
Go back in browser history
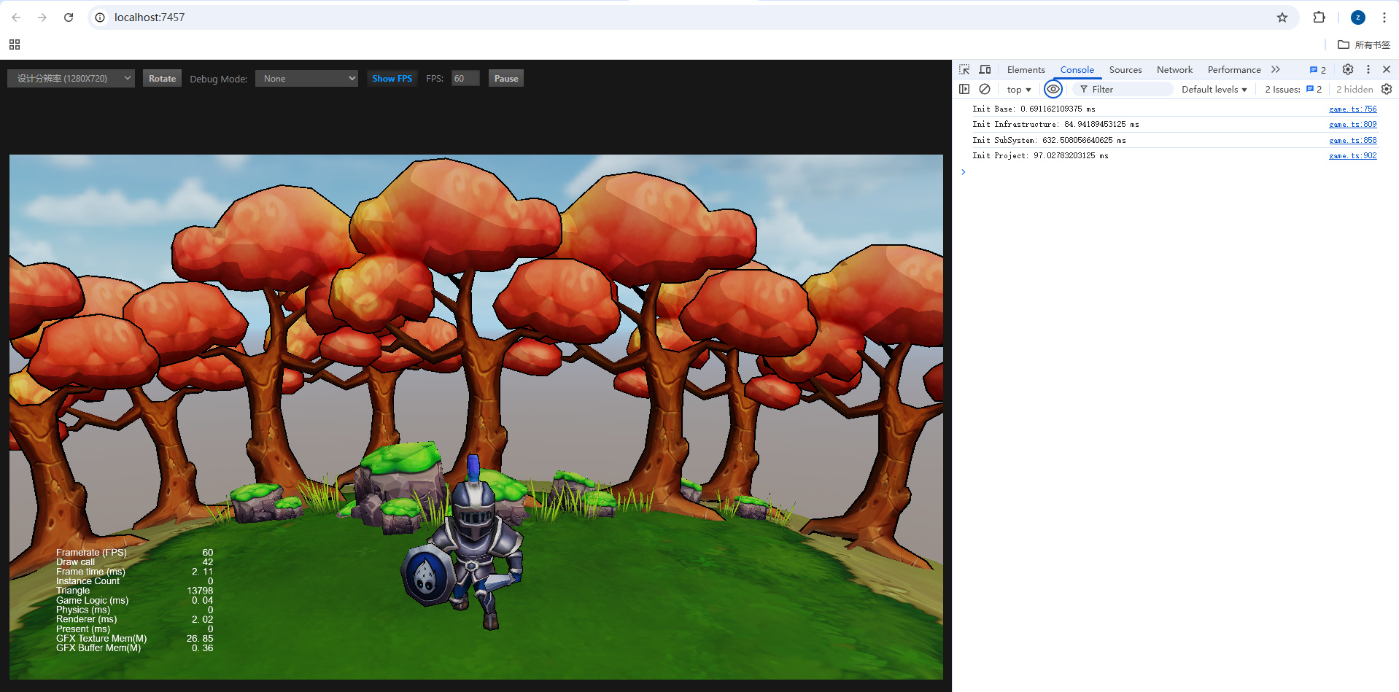click(x=16, y=18)
